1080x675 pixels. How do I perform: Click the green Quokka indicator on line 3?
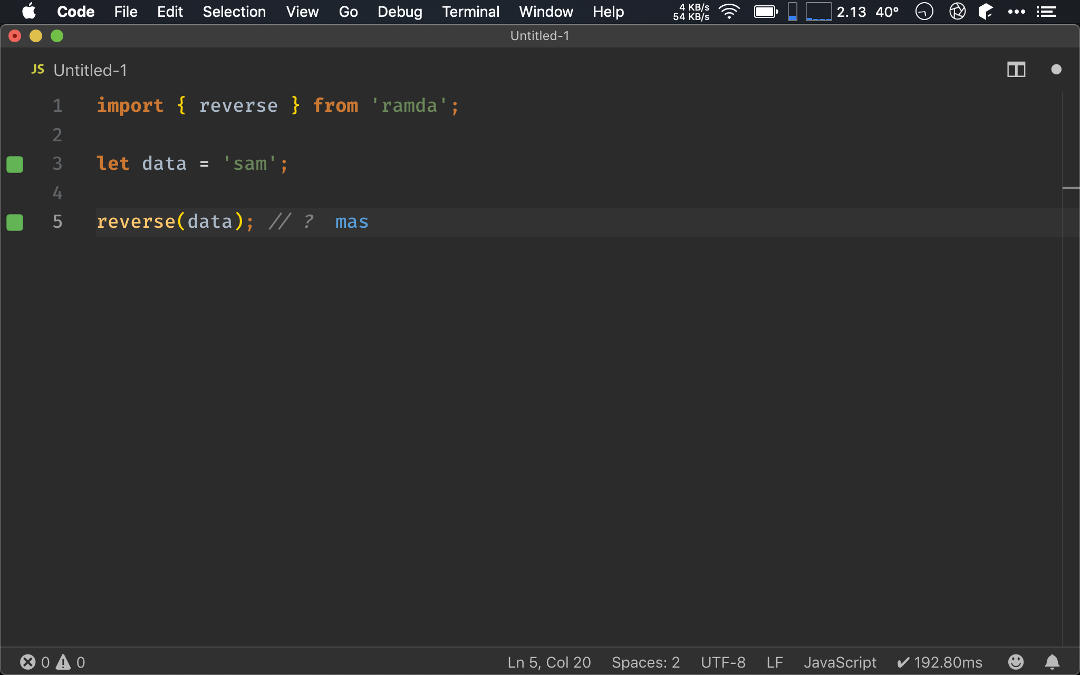pyautogui.click(x=15, y=165)
